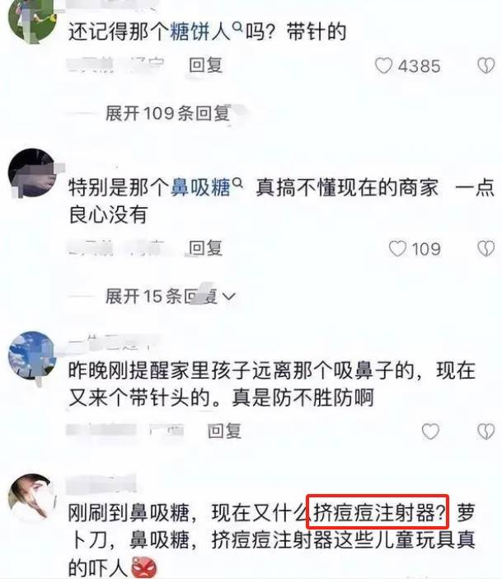Reply to the 糖饼人 comment via 回复

point(205,65)
